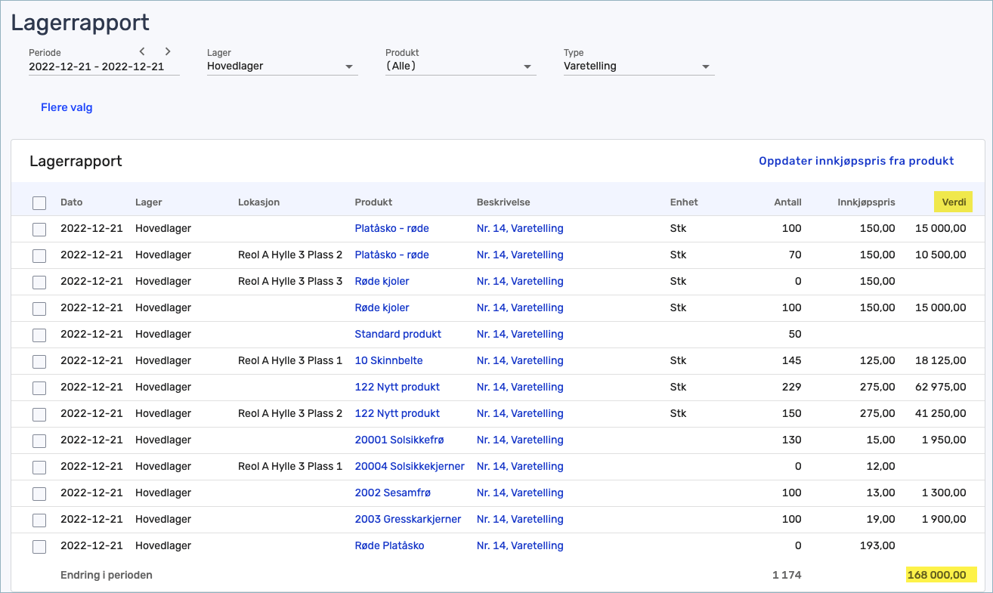Sort by the Verdi column header
The height and width of the screenshot is (593, 993).
(953, 202)
